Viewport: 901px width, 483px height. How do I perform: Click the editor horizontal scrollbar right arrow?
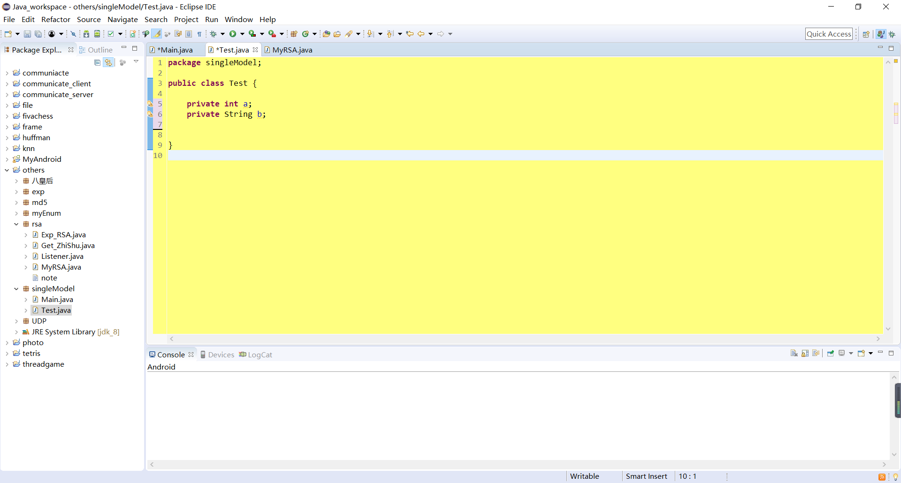(x=878, y=339)
